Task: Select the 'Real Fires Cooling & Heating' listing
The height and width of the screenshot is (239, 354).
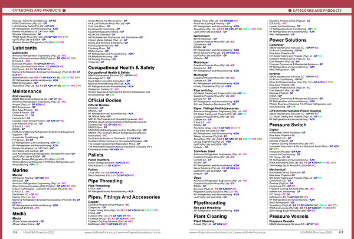Action: [x=212, y=24]
